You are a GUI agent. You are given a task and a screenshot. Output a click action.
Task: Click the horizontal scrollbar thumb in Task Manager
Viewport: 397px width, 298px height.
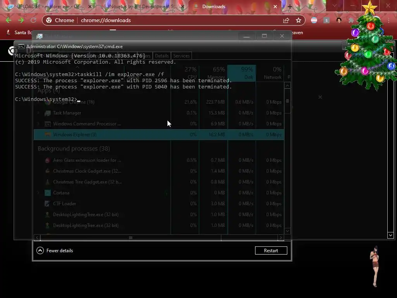tap(131, 238)
